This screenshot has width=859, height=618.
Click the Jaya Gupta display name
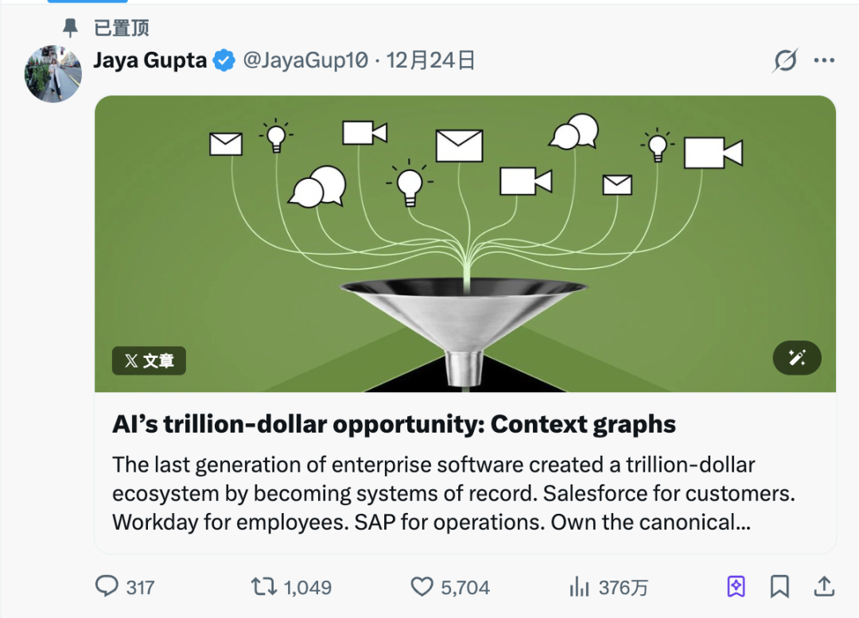click(150, 60)
